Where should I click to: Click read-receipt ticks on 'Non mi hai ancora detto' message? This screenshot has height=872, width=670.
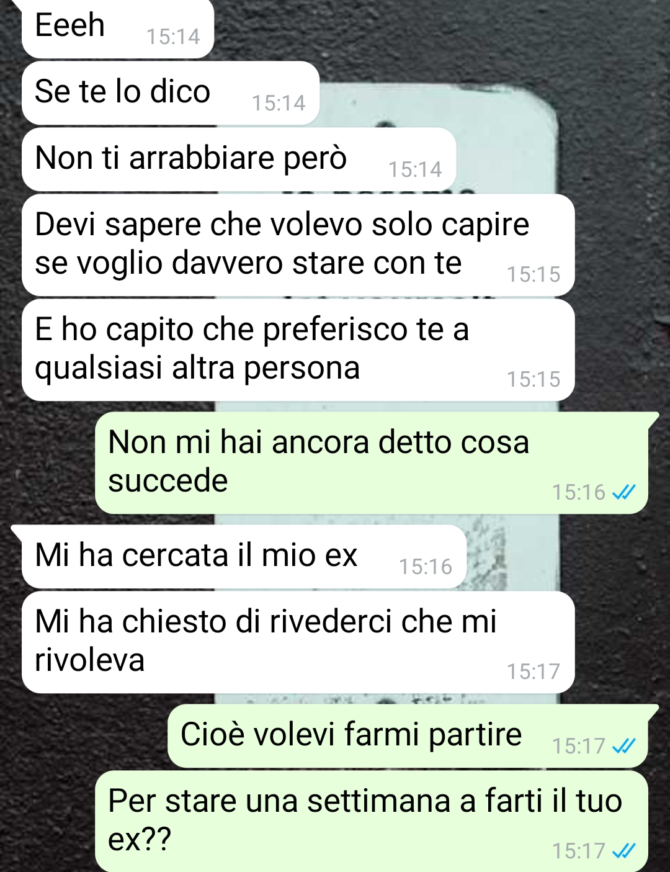[x=623, y=493]
